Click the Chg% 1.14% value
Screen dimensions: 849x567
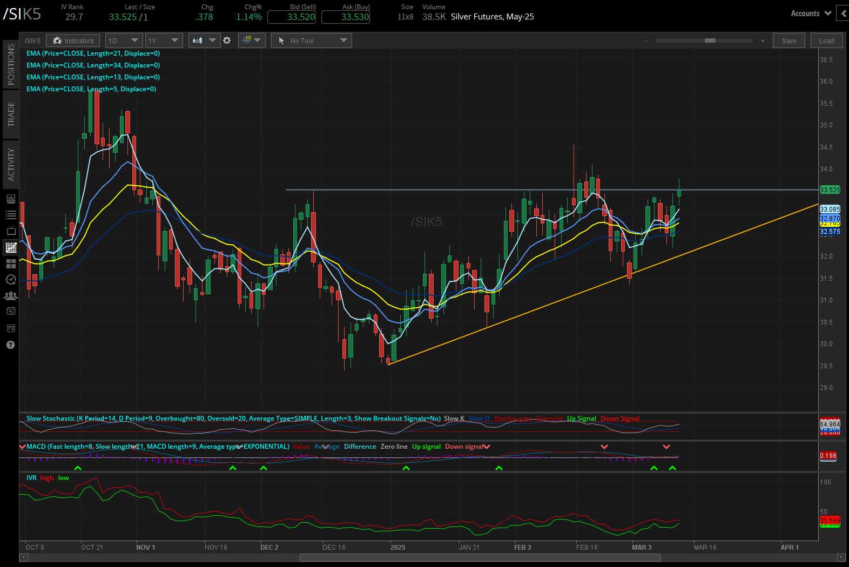click(249, 17)
